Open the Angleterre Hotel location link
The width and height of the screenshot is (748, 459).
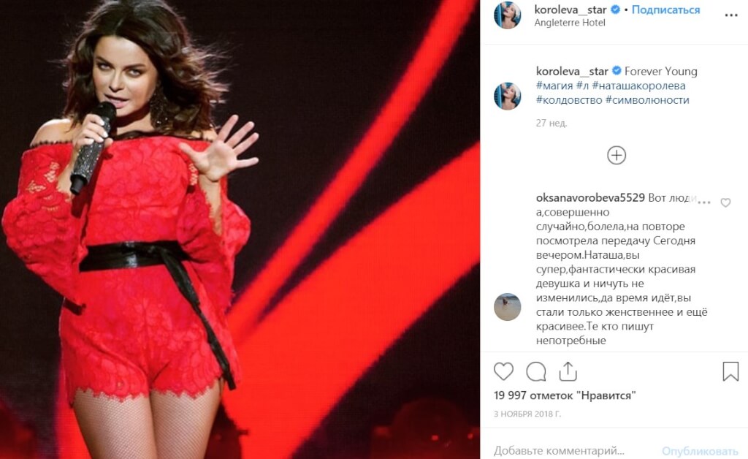pyautogui.click(x=570, y=23)
